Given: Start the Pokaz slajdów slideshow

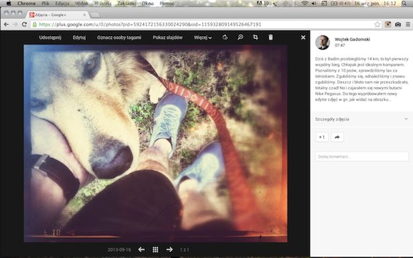Looking at the screenshot, I should point(168,38).
